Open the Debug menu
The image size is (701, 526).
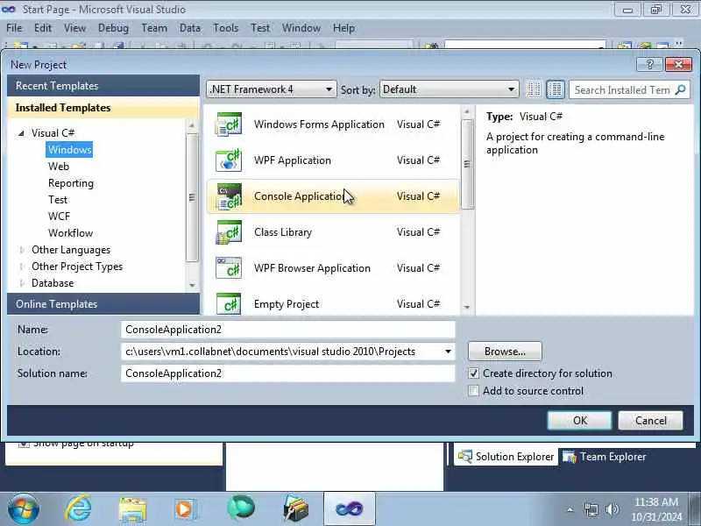(113, 28)
